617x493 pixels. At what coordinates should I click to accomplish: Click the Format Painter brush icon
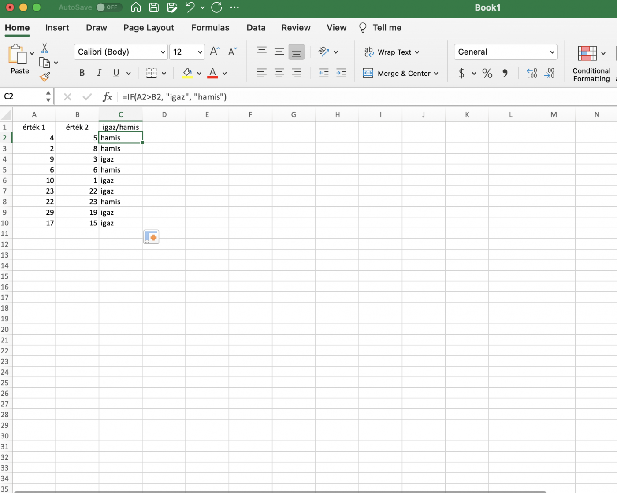coord(45,77)
